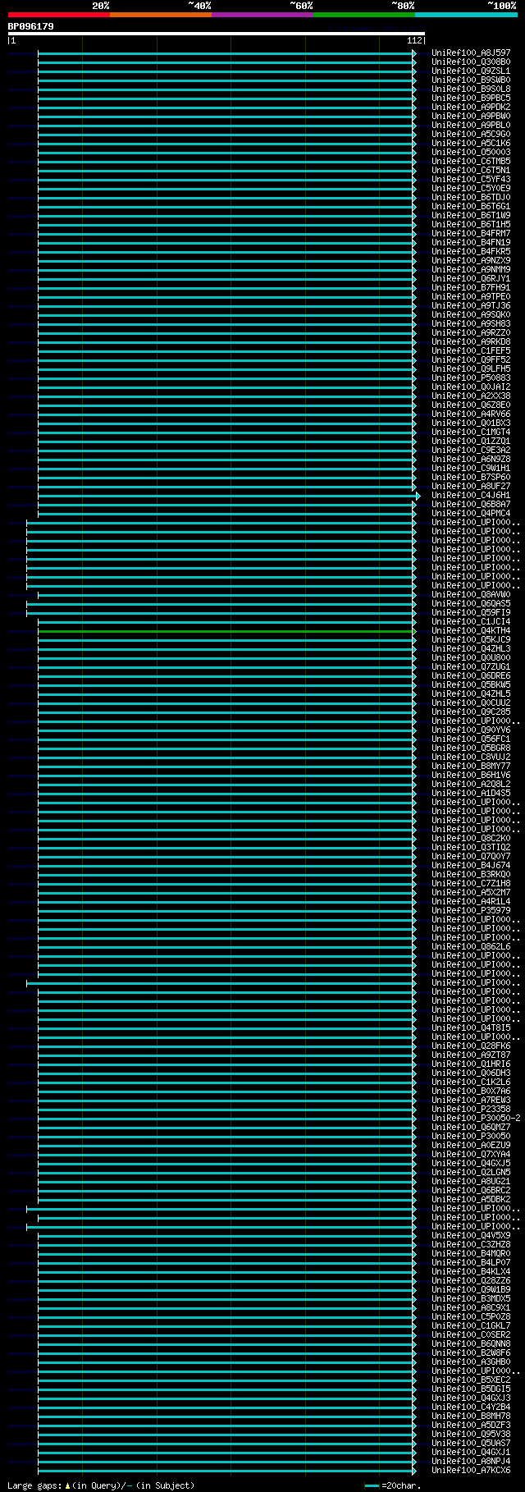Click the UniRef100_Q4V5X9 entry
The width and height of the screenshot is (525, 1492).
471,1235
